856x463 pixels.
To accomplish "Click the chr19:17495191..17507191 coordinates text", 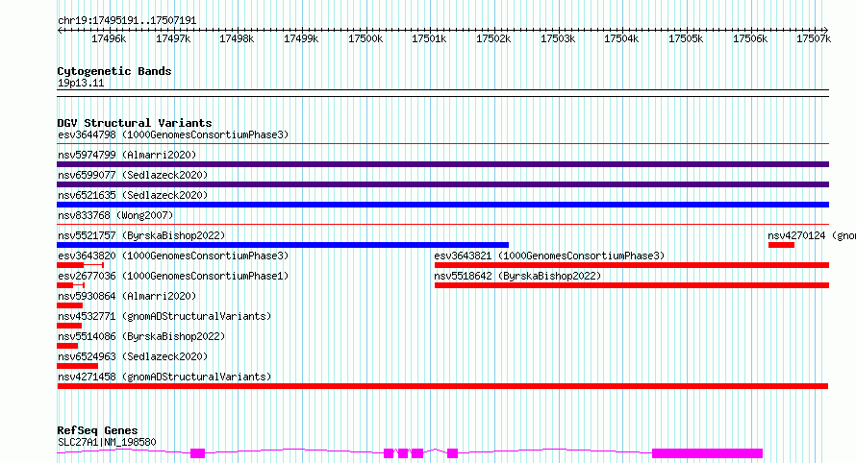I will [x=127, y=20].
